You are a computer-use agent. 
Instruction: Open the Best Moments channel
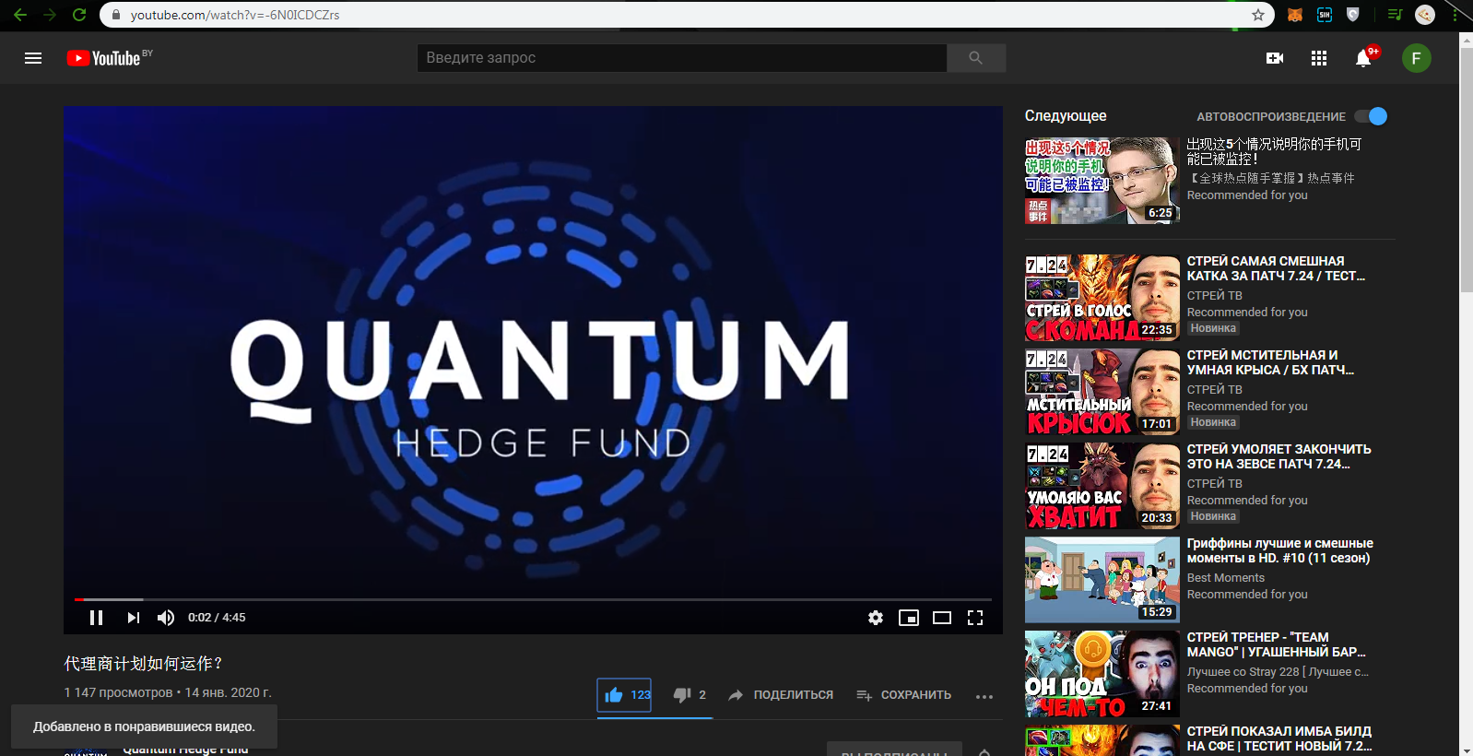1225,578
